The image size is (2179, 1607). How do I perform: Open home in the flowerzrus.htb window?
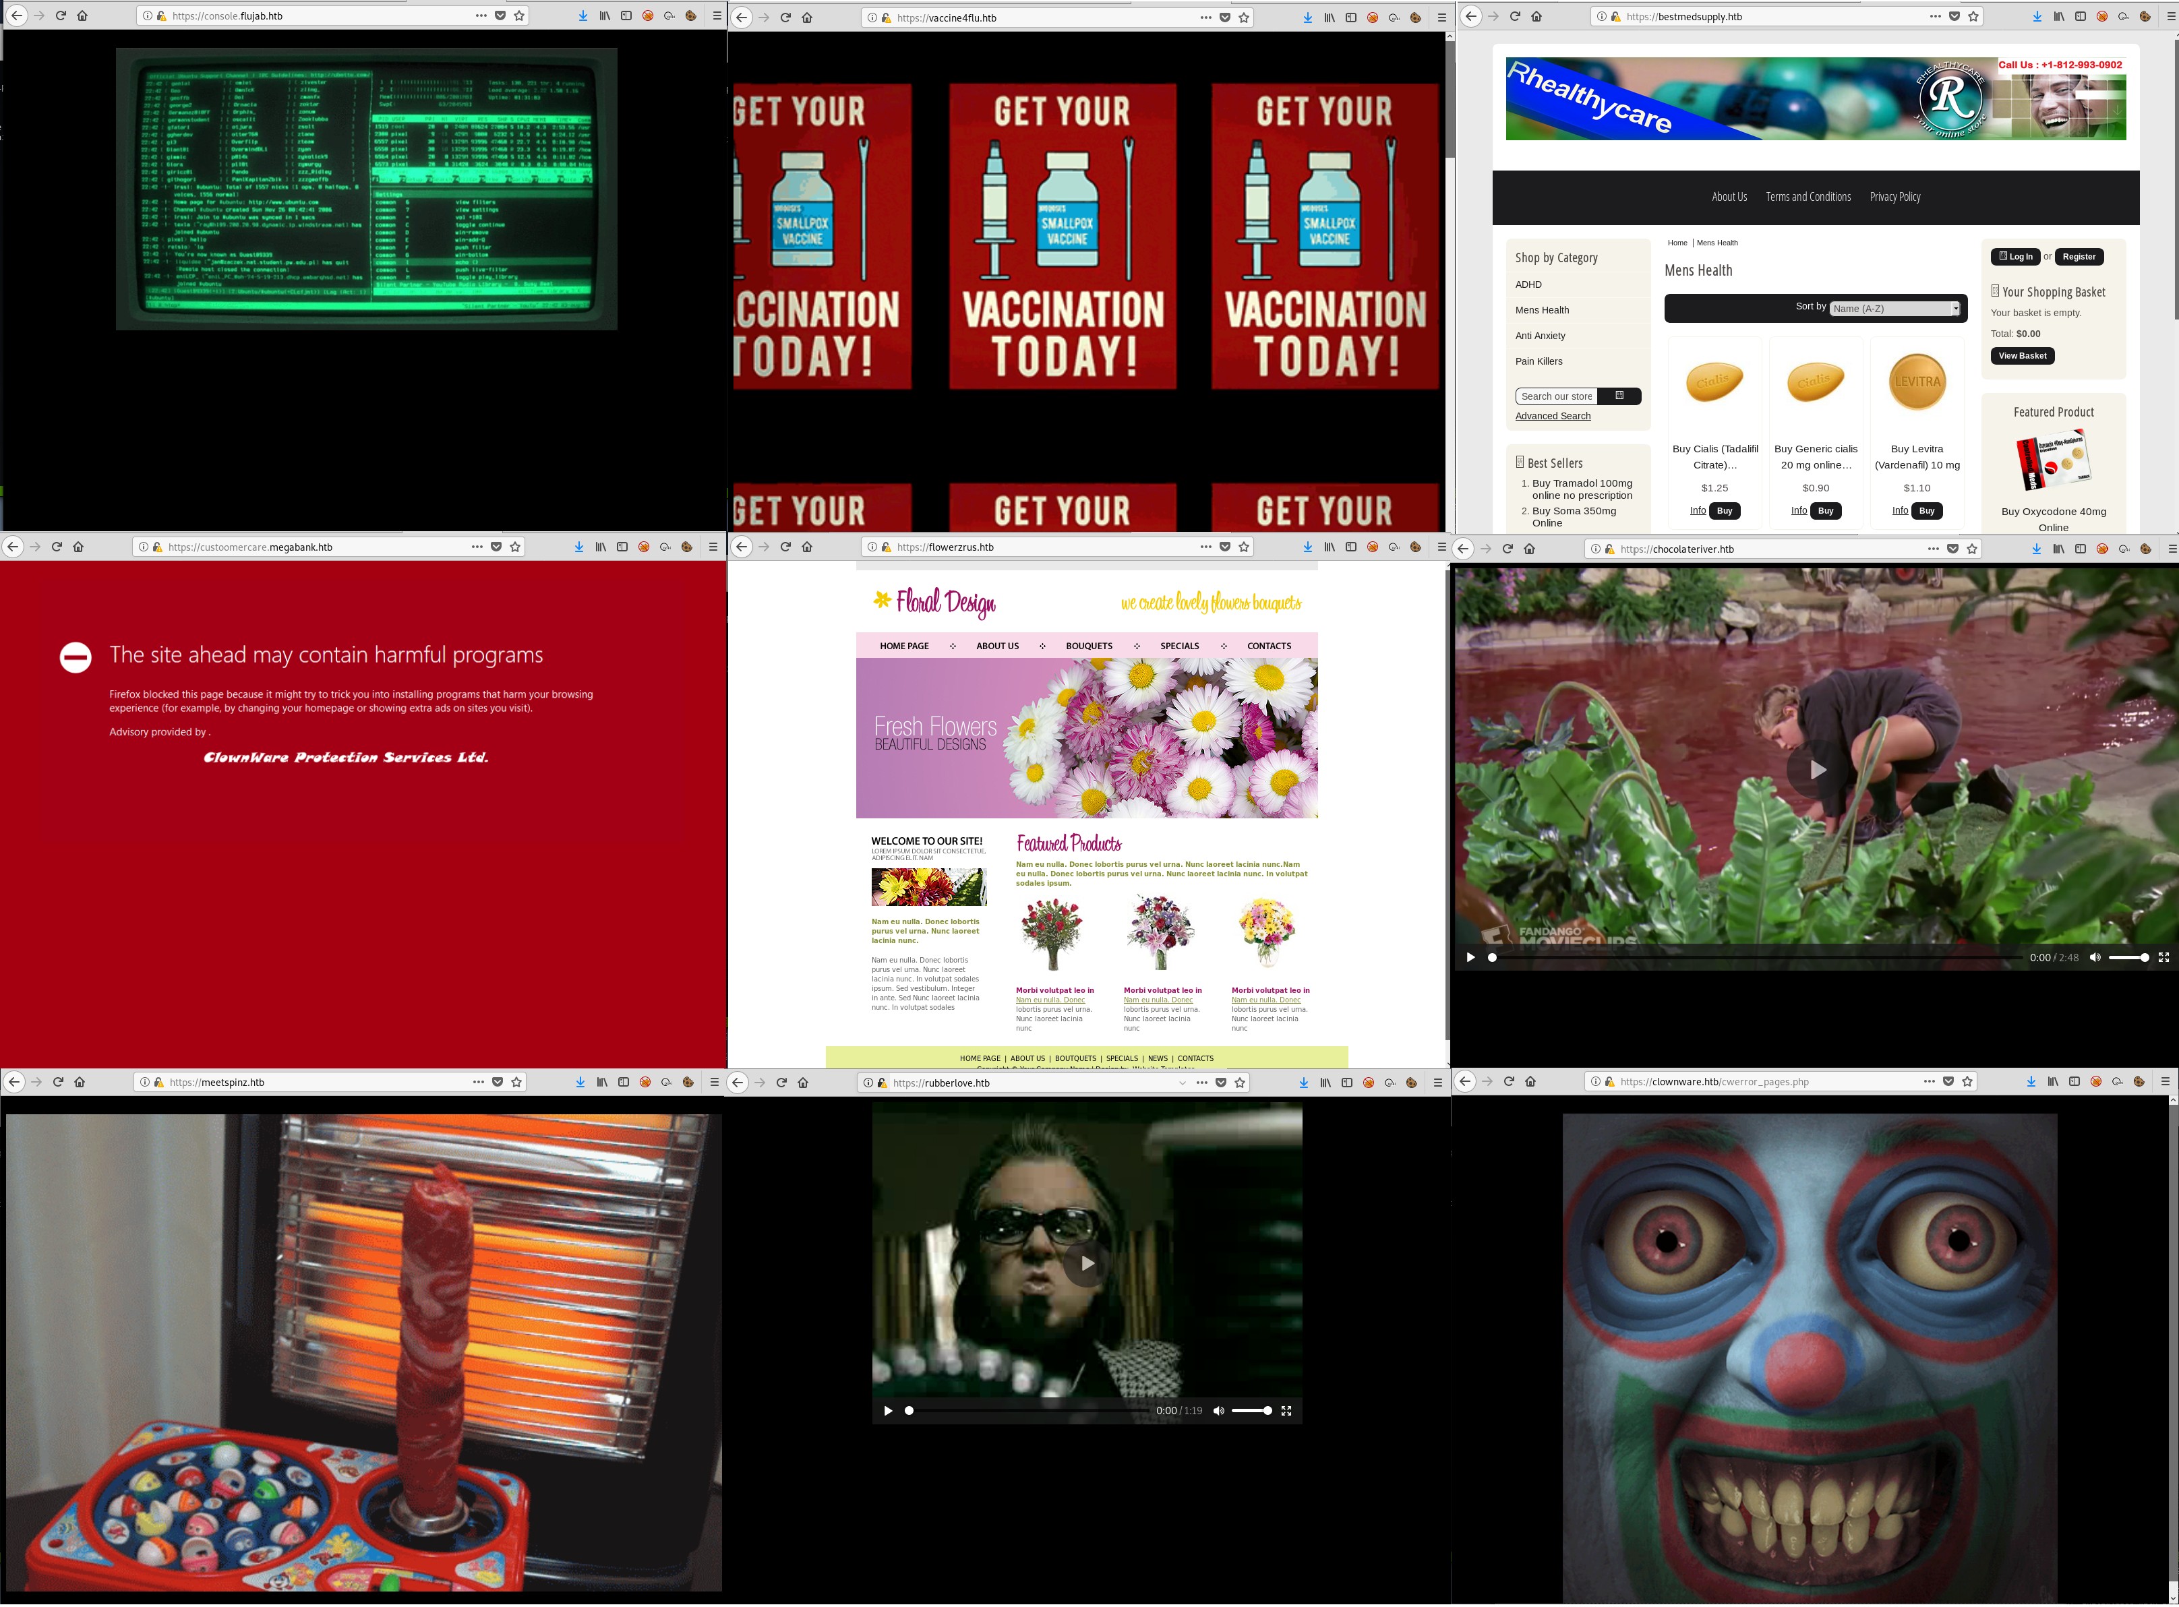[x=808, y=547]
